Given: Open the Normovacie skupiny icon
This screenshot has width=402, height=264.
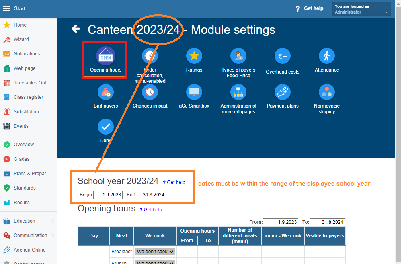Looking at the screenshot, I should 326,92.
